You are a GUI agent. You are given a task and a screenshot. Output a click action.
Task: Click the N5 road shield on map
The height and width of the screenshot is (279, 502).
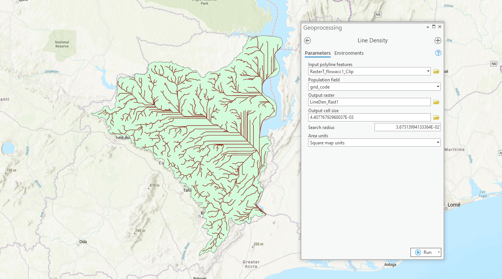coord(378,15)
